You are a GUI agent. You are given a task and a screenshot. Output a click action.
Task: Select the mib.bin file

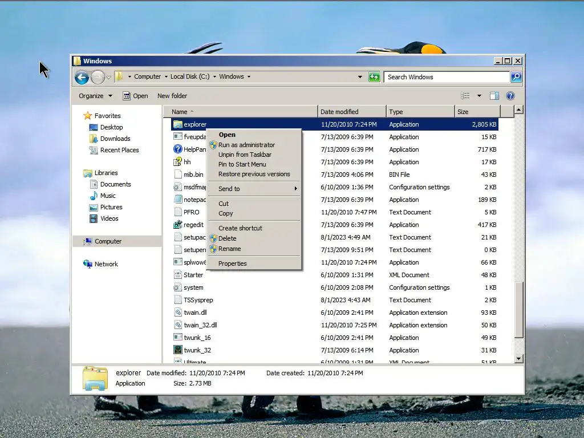coord(335,175)
